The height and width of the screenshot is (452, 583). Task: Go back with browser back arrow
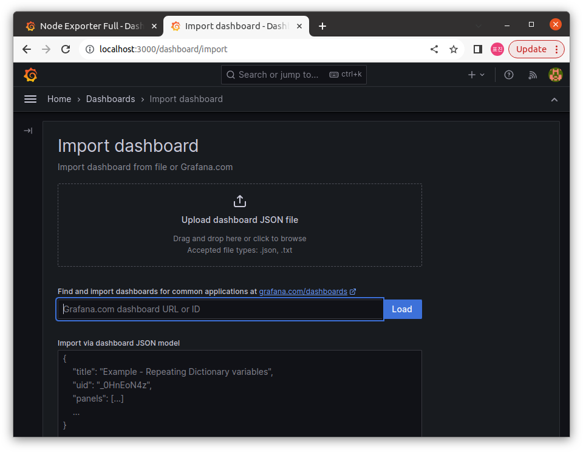[26, 49]
